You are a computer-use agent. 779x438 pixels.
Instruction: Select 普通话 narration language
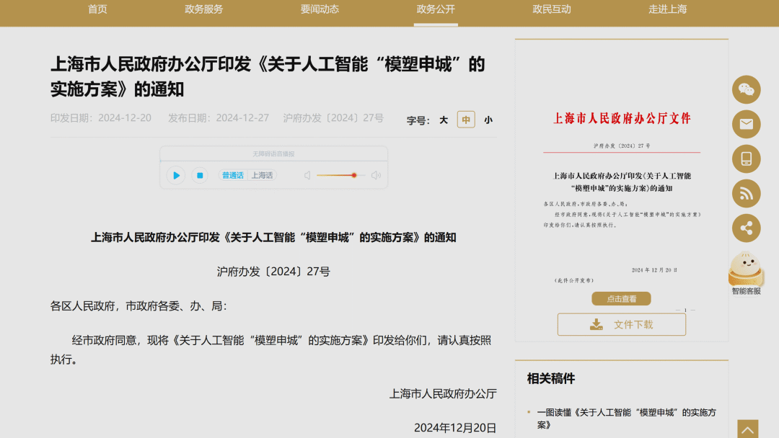[x=232, y=175]
